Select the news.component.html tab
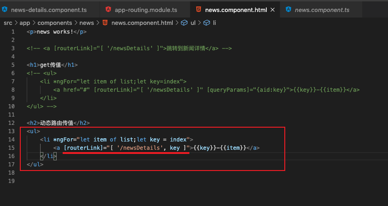This screenshot has width=388, height=206. click(x=236, y=10)
